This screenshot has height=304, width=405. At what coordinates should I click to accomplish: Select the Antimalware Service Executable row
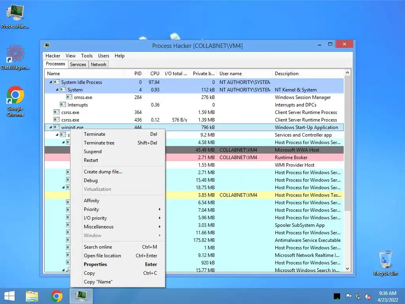[x=194, y=240]
